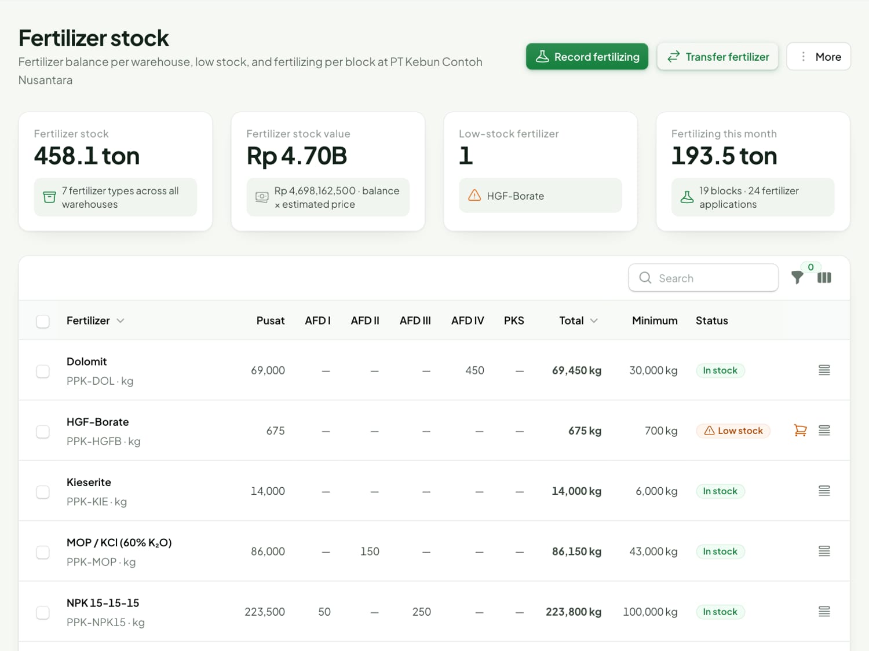Focus the Search input field
The height and width of the screenshot is (651, 869).
coord(703,278)
